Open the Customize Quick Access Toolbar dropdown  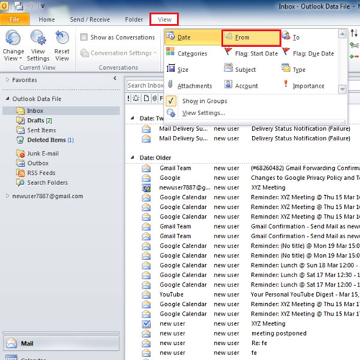pos(42,6)
